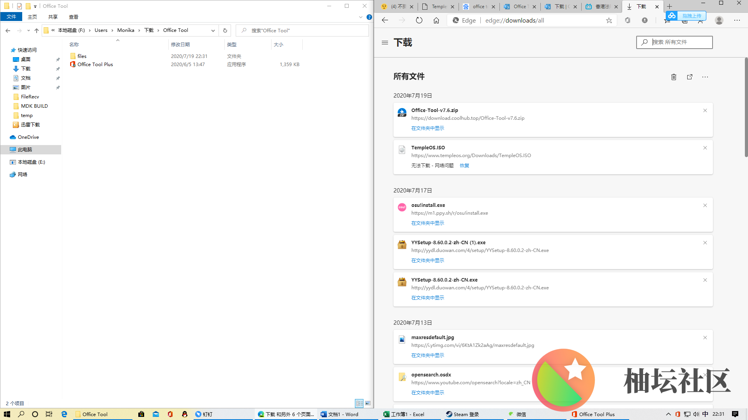Switch to large icons view layout
Screen dimensions: 748x420
tap(368, 403)
